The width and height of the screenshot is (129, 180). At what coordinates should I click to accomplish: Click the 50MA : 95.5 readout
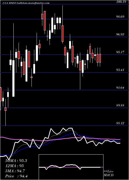16,161
